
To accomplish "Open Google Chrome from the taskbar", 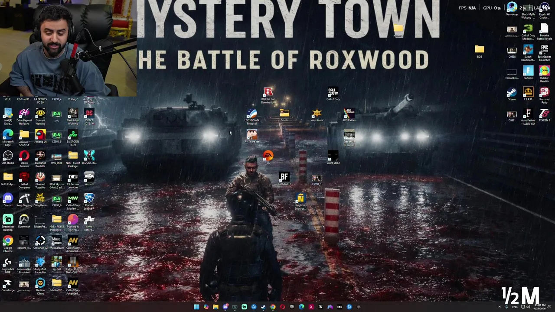I will click(273, 307).
